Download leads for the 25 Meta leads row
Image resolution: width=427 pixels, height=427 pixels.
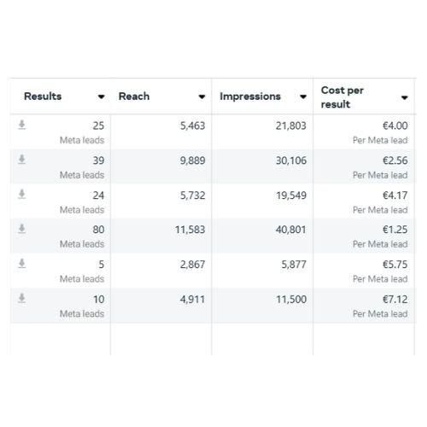(x=22, y=125)
